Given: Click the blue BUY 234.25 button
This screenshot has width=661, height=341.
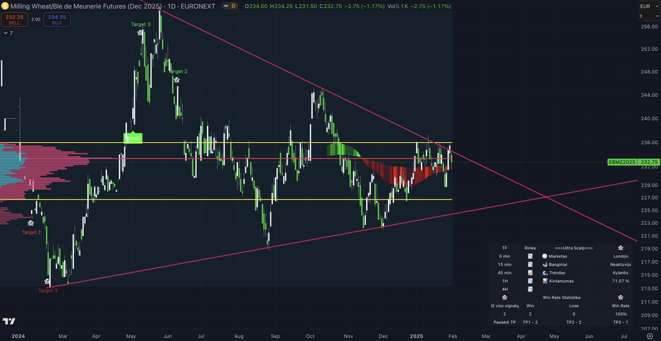Looking at the screenshot, I should coord(57,19).
